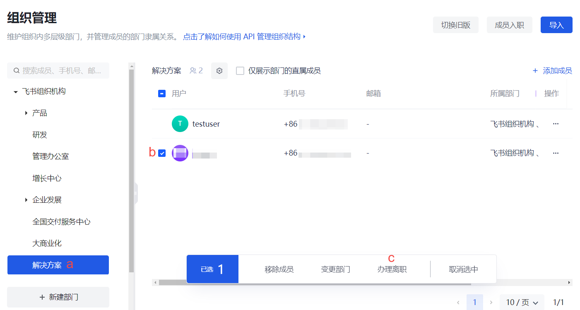Expand the 产品 department node
The image size is (580, 310).
click(x=26, y=113)
